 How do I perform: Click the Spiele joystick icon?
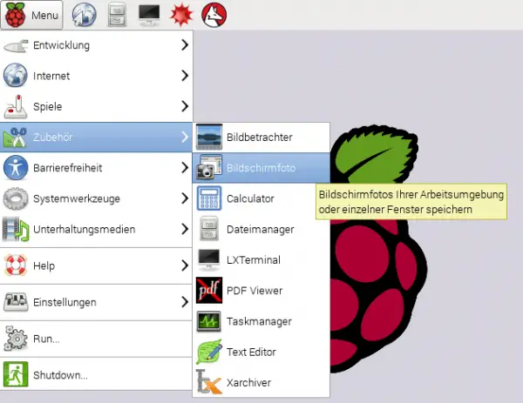point(16,106)
